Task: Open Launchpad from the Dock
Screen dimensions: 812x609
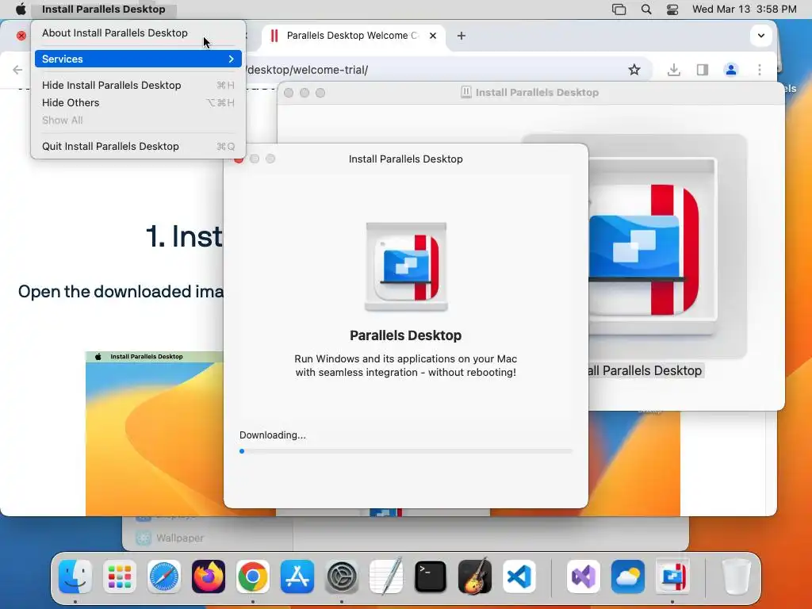Action: point(120,576)
